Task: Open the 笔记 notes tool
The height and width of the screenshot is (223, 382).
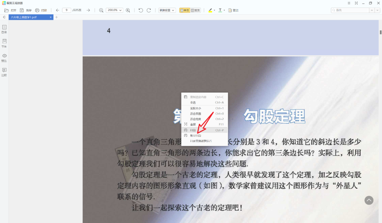Action: (x=233, y=10)
